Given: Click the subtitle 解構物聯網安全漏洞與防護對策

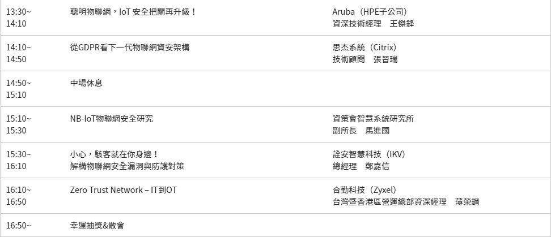Looking at the screenshot, I should (127, 166).
